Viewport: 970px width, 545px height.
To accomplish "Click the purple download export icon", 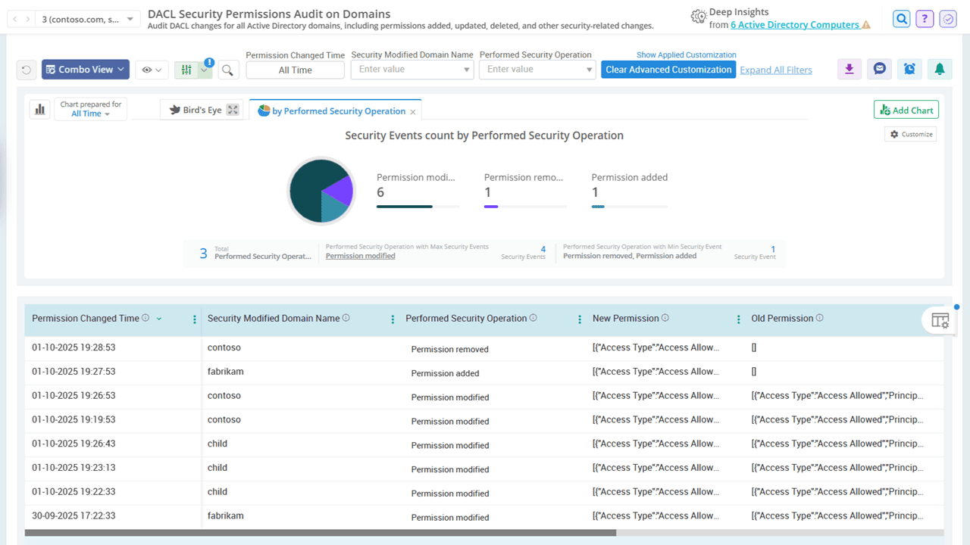I will (849, 69).
